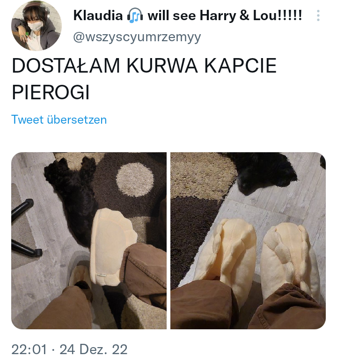The height and width of the screenshot is (356, 337).
Task: Click the tweet text DOSTAŁAM KURWA KAPCIE
Action: point(144,66)
